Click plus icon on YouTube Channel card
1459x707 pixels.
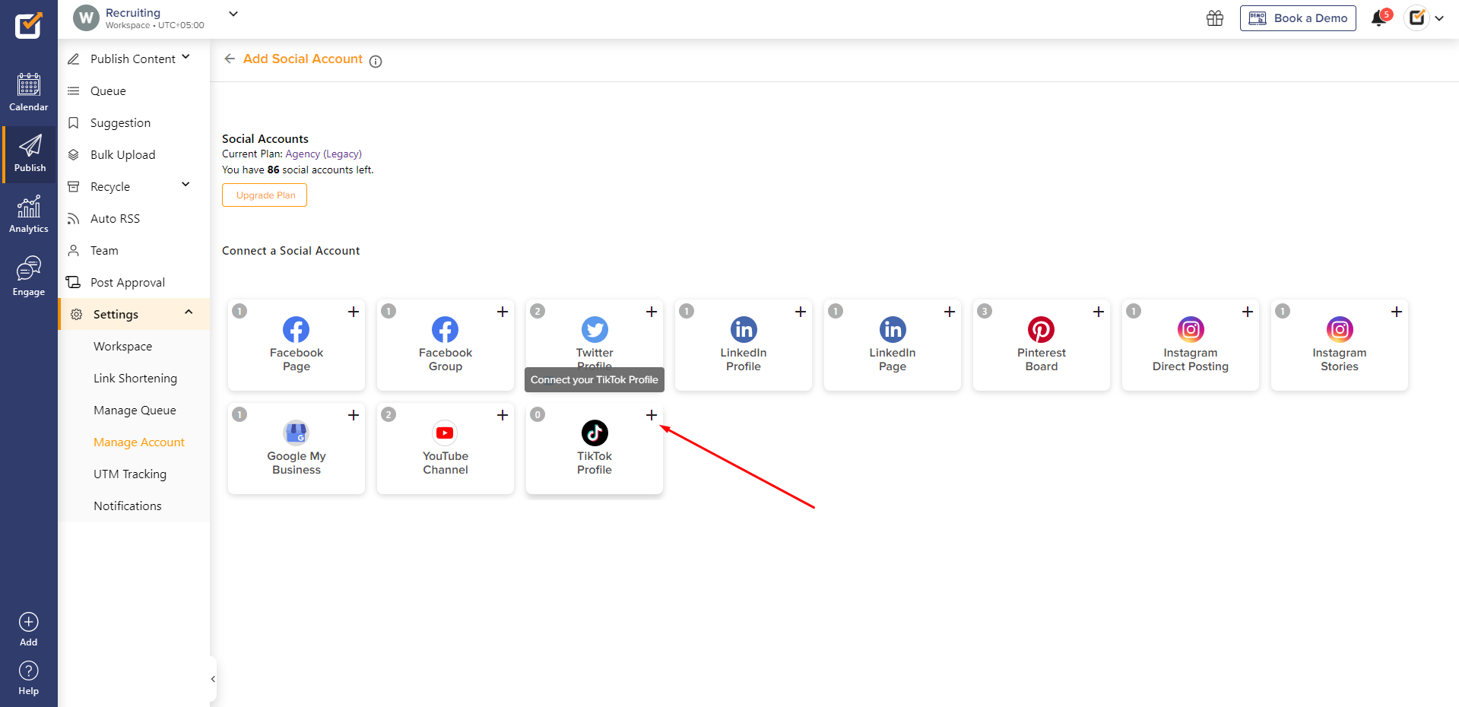tap(503, 415)
